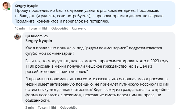Click the green online status dot
Image resolution: width=180 pixels, height=110 pixels.
9,9
